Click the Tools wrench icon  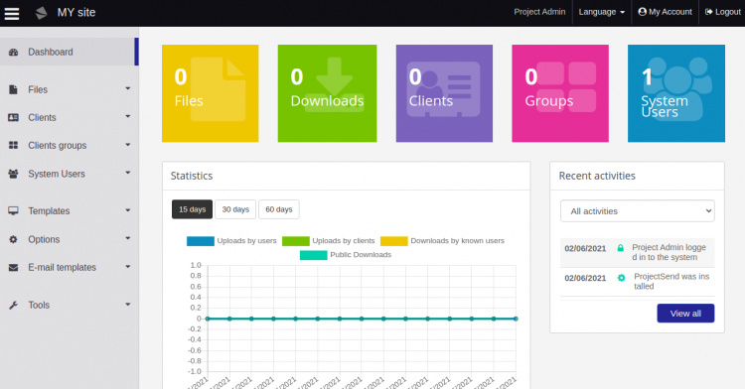(x=13, y=305)
